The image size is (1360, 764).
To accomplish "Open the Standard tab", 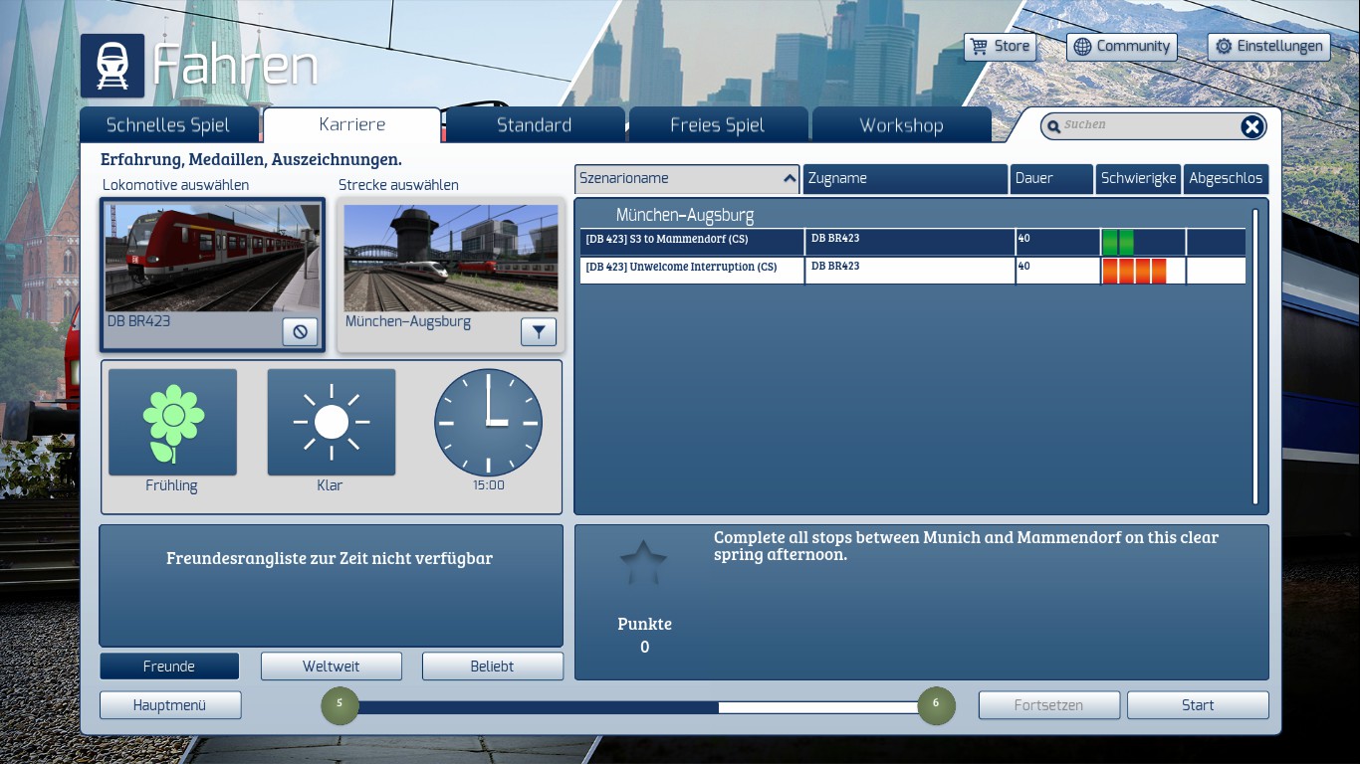I will (535, 125).
